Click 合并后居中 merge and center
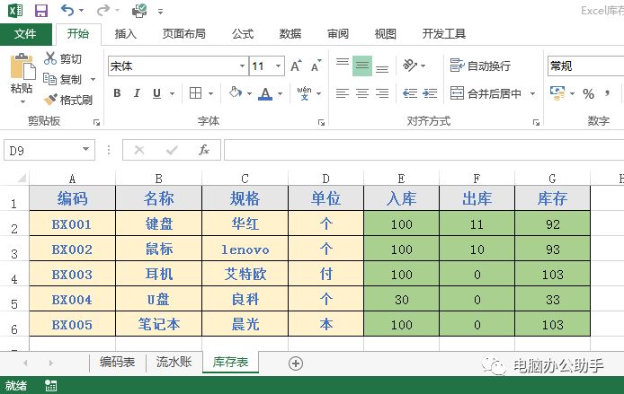 pos(486,93)
